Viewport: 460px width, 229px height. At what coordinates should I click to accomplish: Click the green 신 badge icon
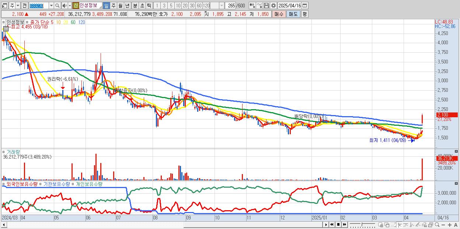point(76,6)
